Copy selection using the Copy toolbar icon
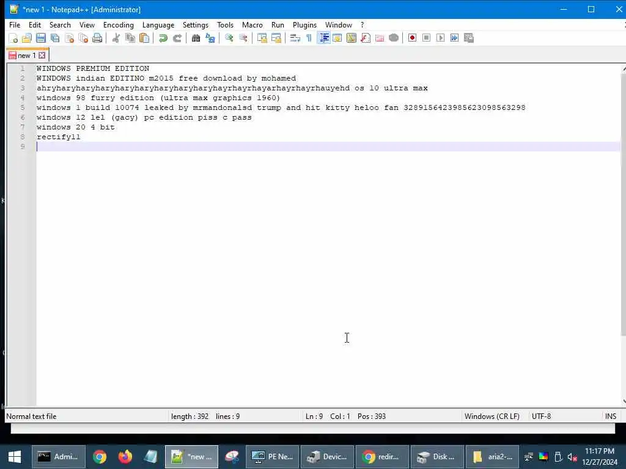Image resolution: width=626 pixels, height=469 pixels. pos(130,38)
